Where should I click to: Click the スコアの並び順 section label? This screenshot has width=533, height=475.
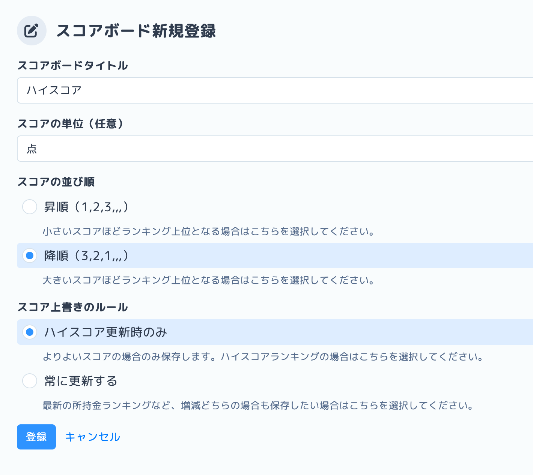tap(56, 182)
